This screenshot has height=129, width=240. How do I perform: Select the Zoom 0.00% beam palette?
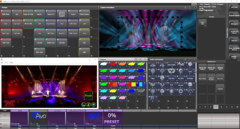pos(171,65)
